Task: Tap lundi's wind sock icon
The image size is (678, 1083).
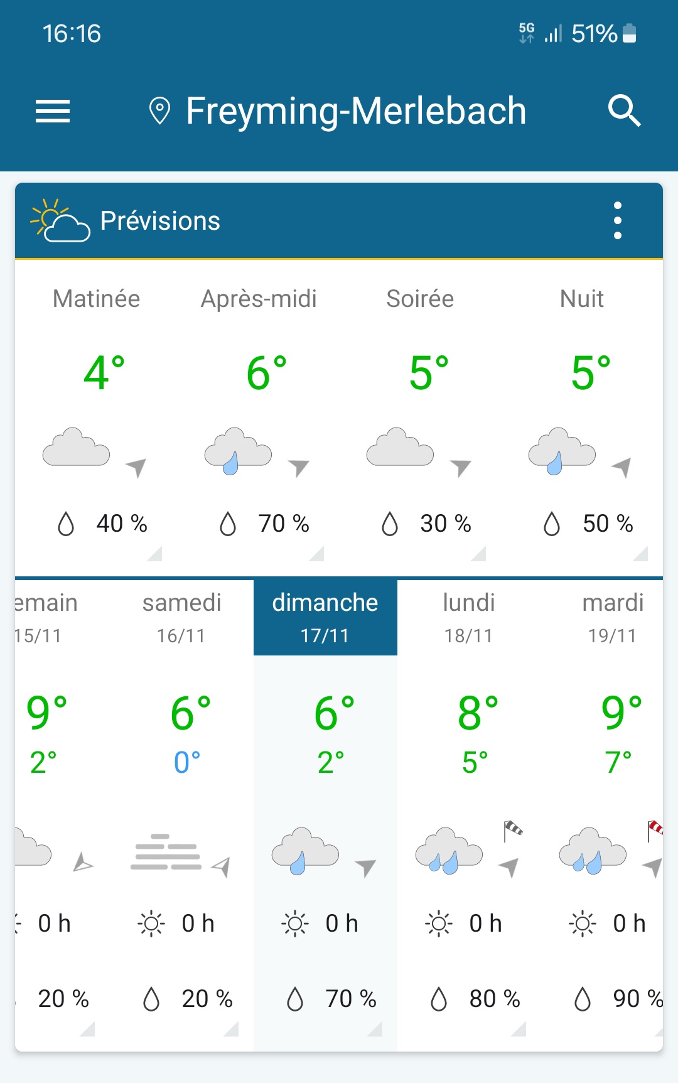Action: 513,830
